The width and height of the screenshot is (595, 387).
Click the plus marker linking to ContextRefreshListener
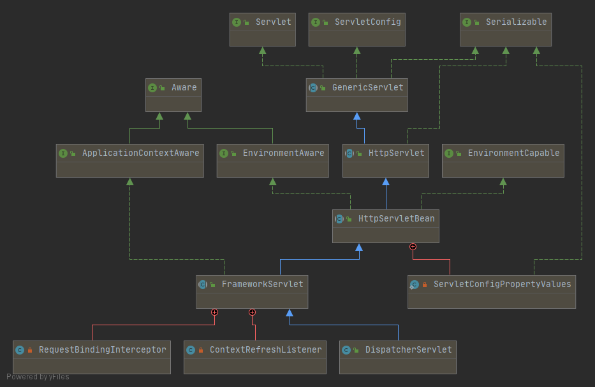(252, 312)
